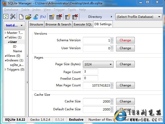Image resolution: width=165 pixels, height=124 pixels.
Task: Click the Connect Database open folder icon
Action: click(x=28, y=17)
